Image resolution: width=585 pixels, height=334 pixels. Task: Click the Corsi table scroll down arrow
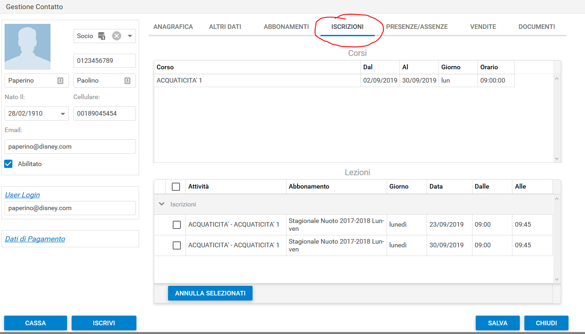pos(557,158)
